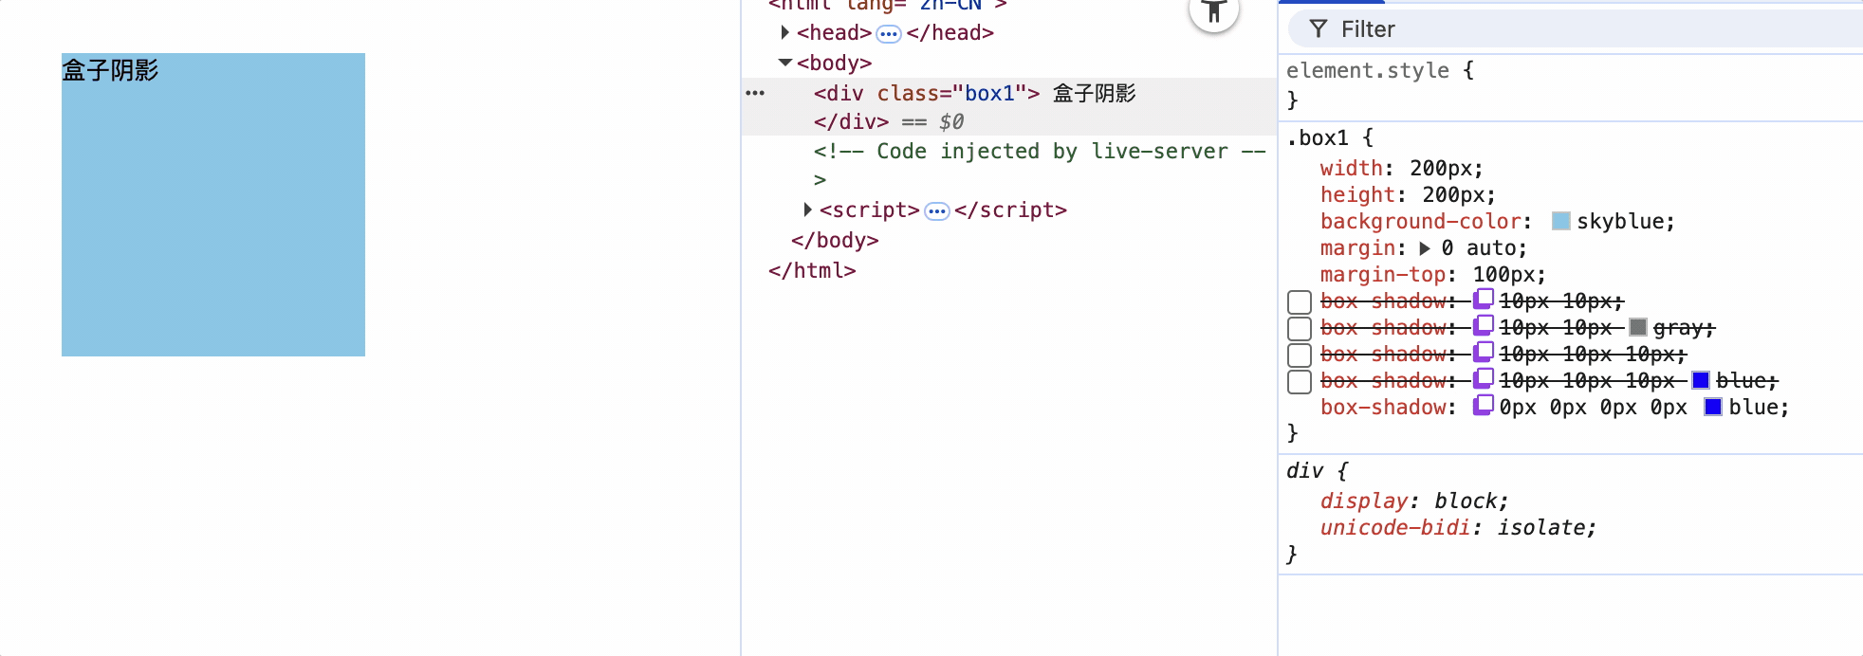Click the background-color property name

point(1421,221)
